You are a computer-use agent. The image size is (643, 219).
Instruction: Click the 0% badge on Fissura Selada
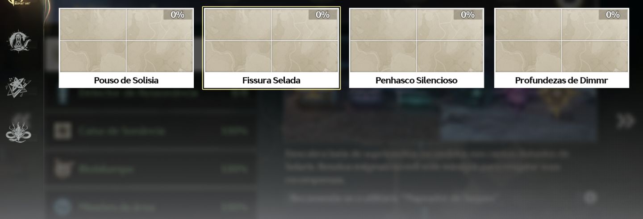[322, 15]
